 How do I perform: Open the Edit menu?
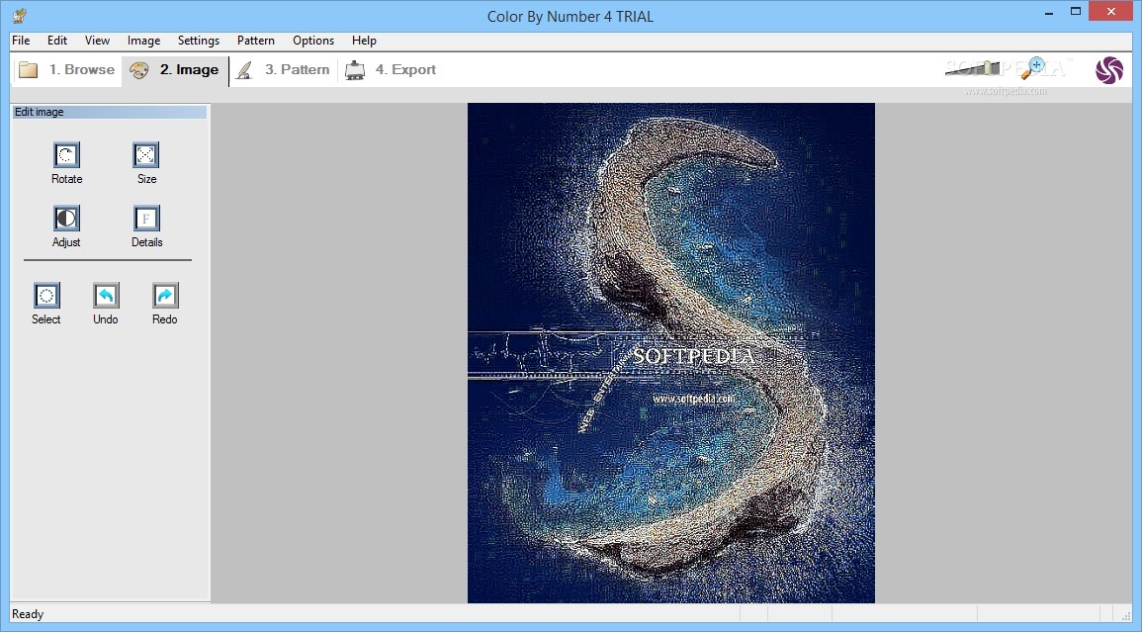[57, 41]
